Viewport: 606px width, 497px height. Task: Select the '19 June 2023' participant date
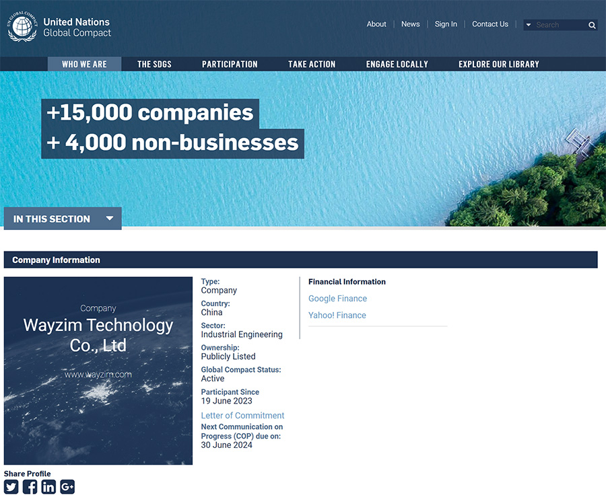click(x=226, y=401)
